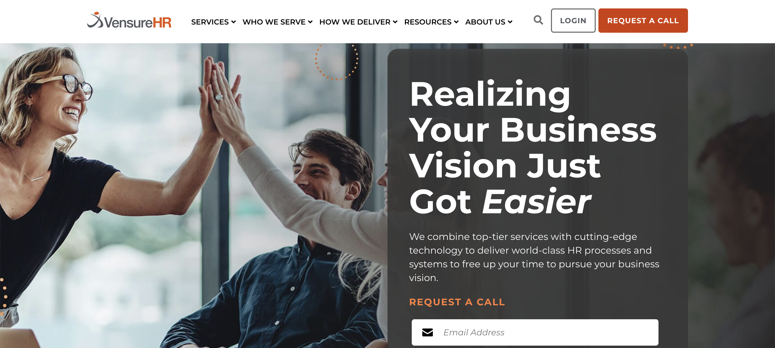
Task: Click the Login button
Action: coord(573,21)
